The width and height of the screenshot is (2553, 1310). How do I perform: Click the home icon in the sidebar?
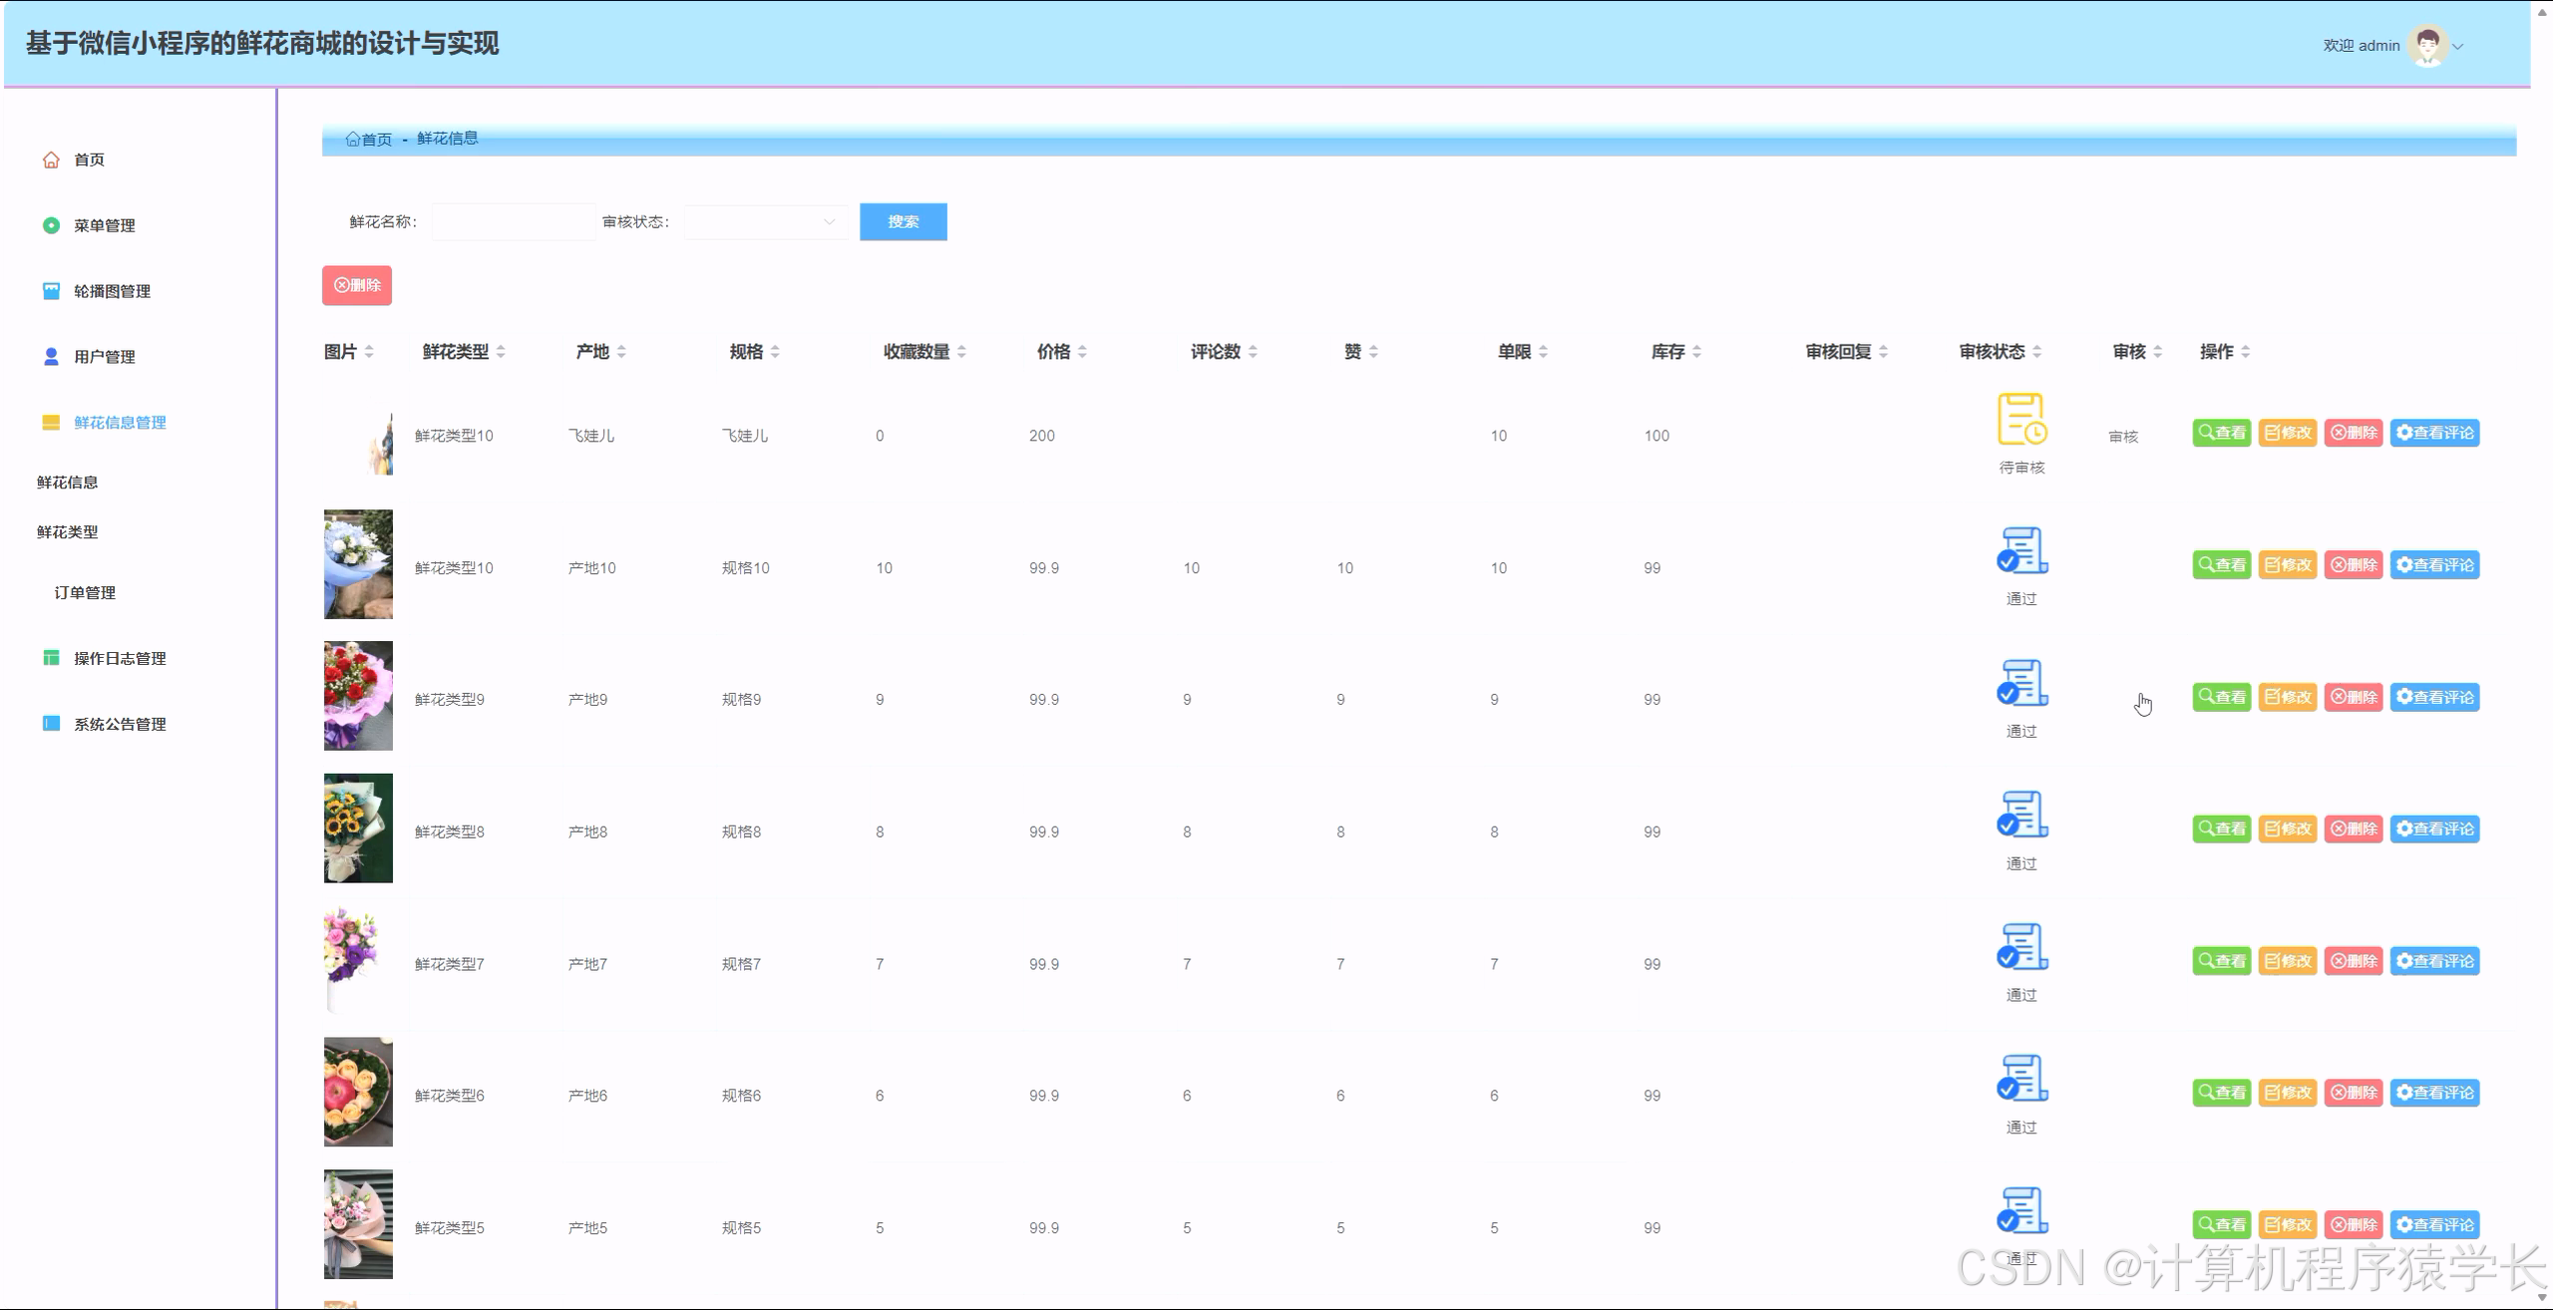[x=51, y=160]
